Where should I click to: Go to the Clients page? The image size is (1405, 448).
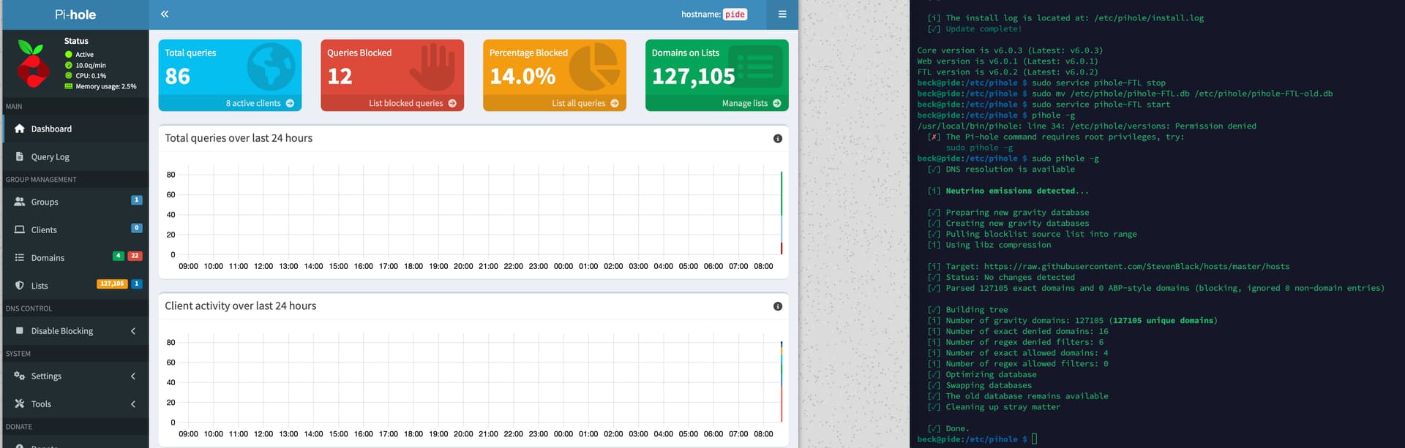75,229
